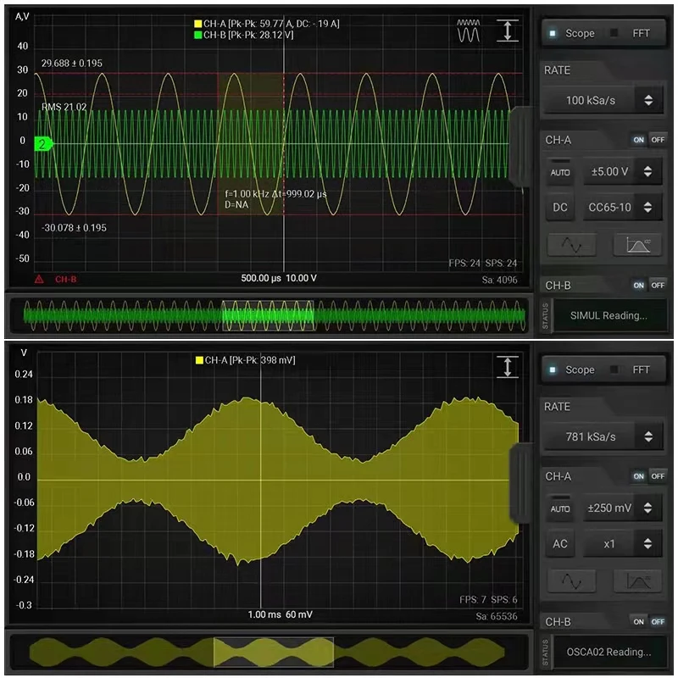678x678 pixels.
Task: Turn CH-A ON in bottom panel
Action: click(x=639, y=476)
